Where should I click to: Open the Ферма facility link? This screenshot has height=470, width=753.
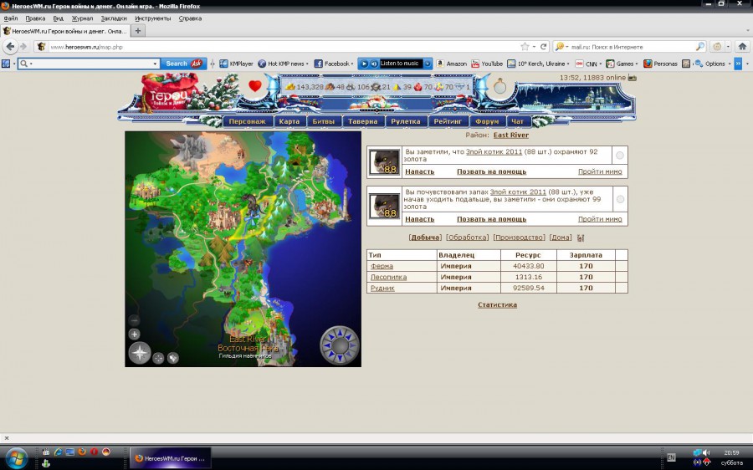[x=382, y=266]
